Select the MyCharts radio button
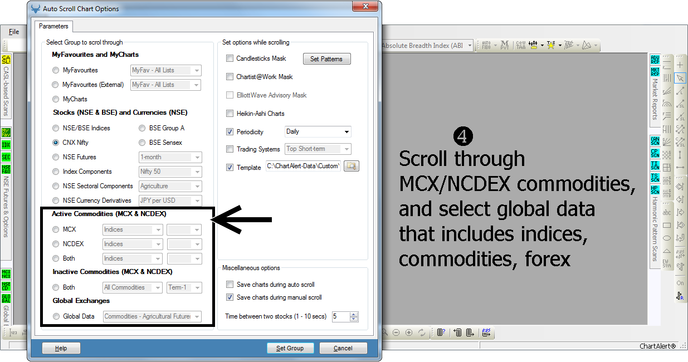The image size is (688, 362). click(55, 99)
